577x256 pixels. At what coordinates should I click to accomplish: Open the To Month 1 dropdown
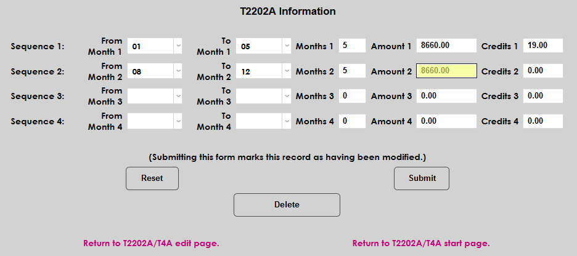pos(263,46)
